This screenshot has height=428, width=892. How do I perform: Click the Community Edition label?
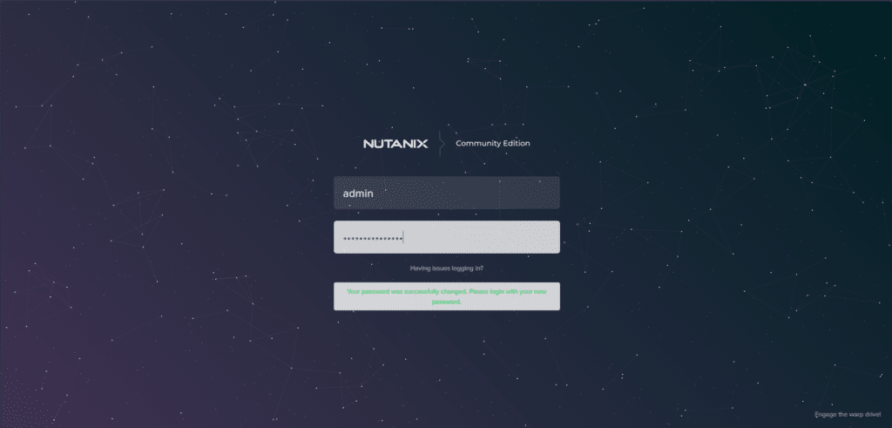[492, 144]
